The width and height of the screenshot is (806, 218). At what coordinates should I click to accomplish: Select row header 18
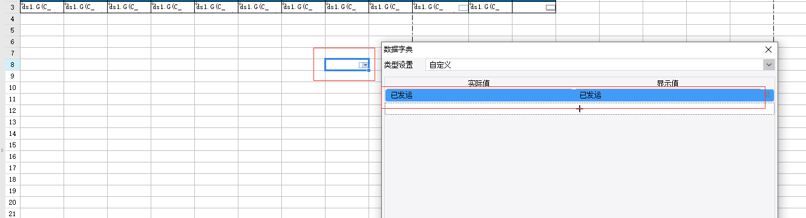click(13, 179)
